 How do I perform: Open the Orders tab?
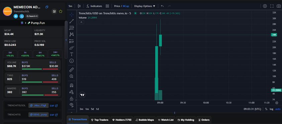pos(204,120)
